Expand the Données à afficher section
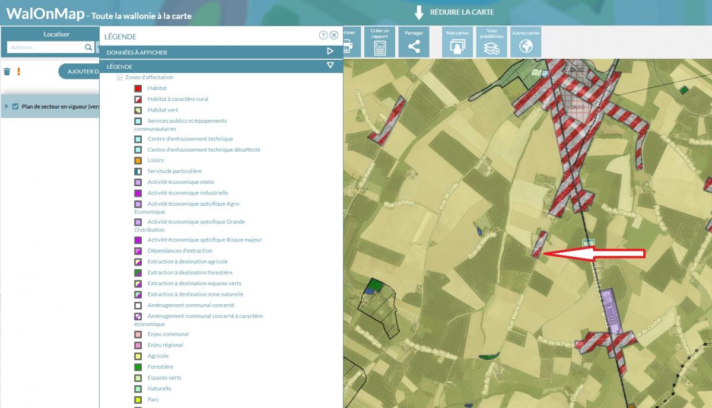Viewport: 712px width, 408px height. click(330, 52)
